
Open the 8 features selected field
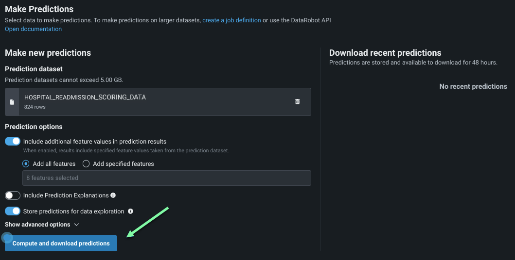(x=166, y=178)
